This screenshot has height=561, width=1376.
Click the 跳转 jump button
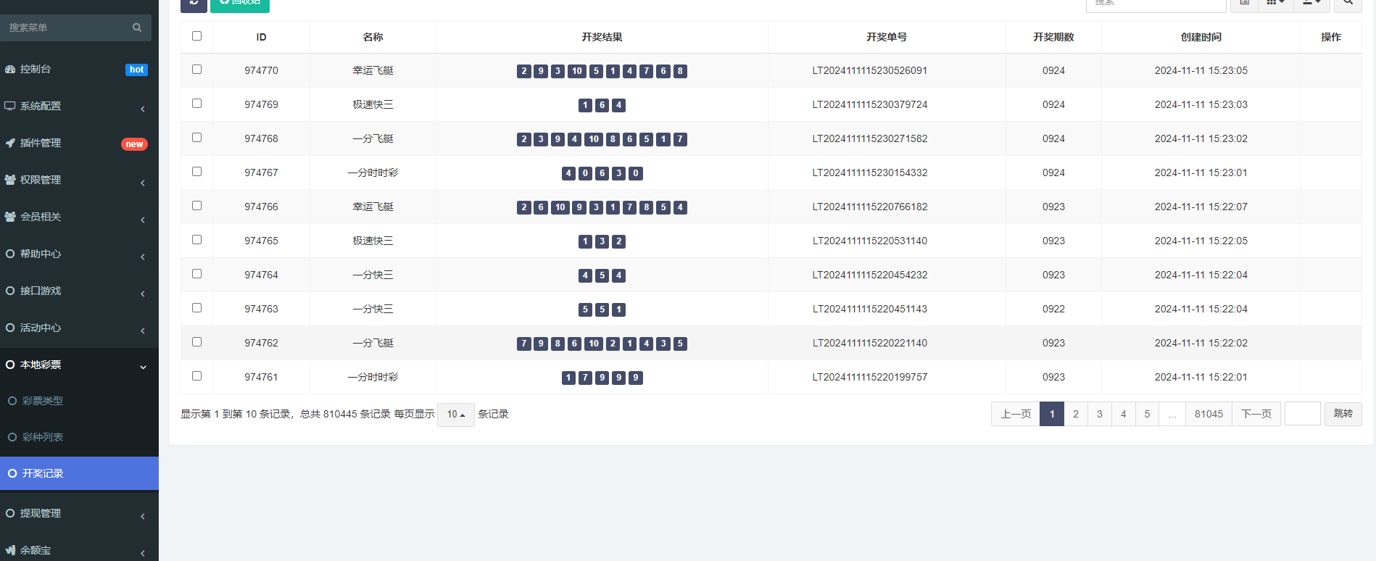[x=1343, y=414]
